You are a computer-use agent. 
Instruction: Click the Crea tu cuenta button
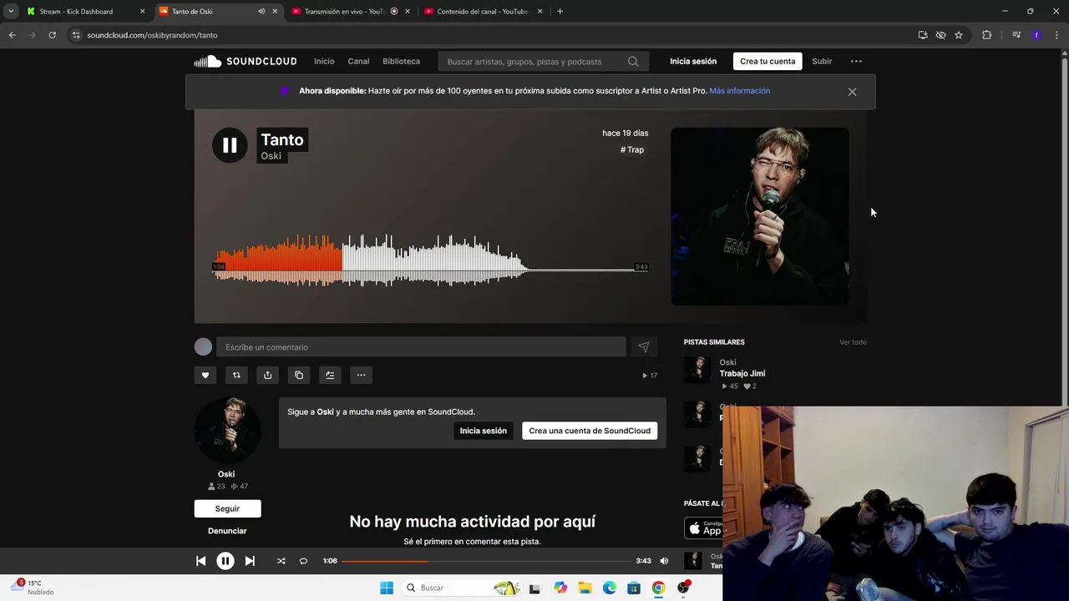click(x=768, y=61)
